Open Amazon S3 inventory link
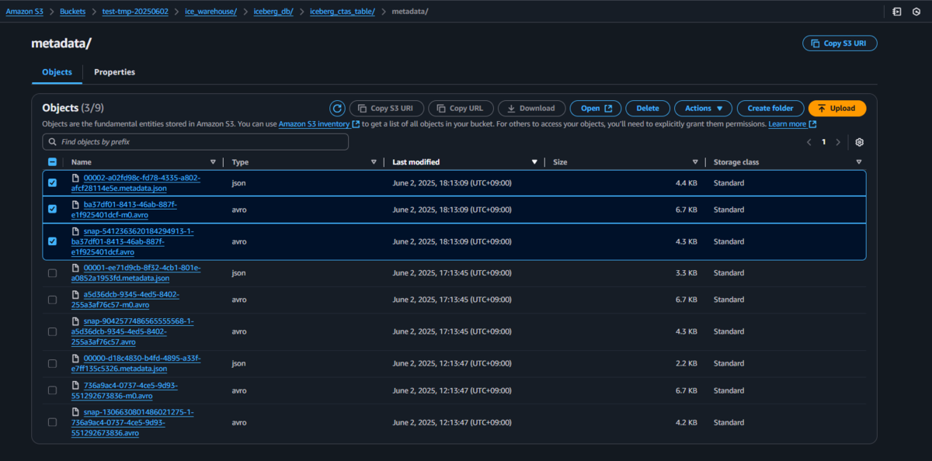 [319, 124]
